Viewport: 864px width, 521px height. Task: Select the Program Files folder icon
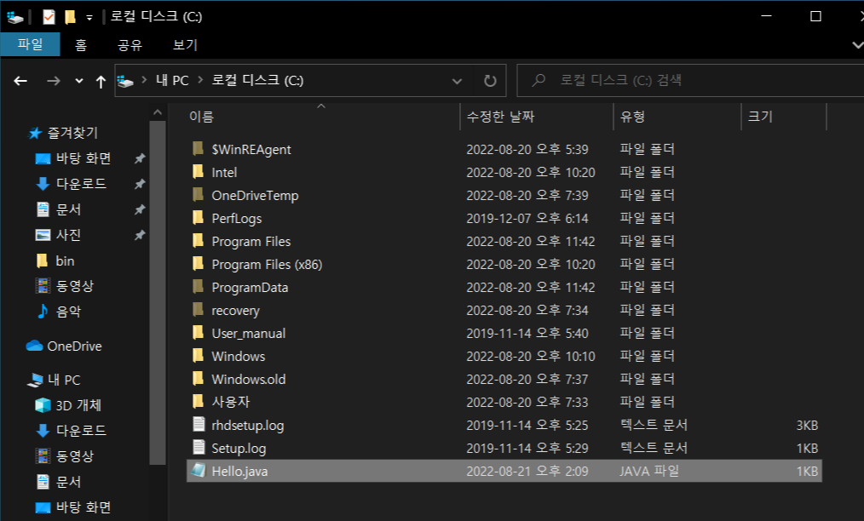198,241
